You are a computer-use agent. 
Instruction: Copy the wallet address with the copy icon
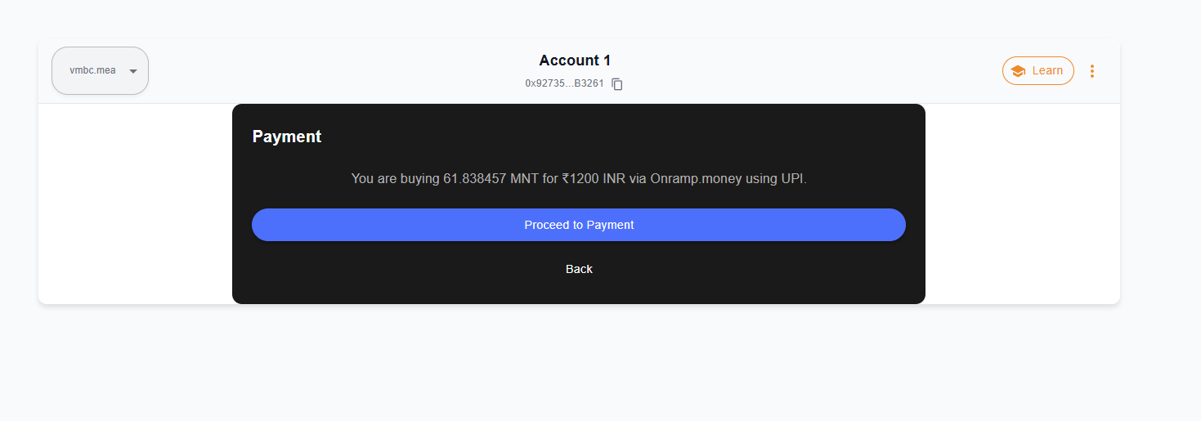[617, 84]
